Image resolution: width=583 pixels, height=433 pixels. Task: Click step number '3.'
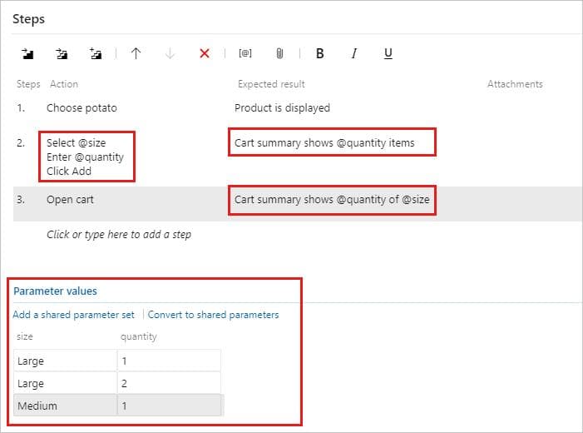tap(21, 200)
